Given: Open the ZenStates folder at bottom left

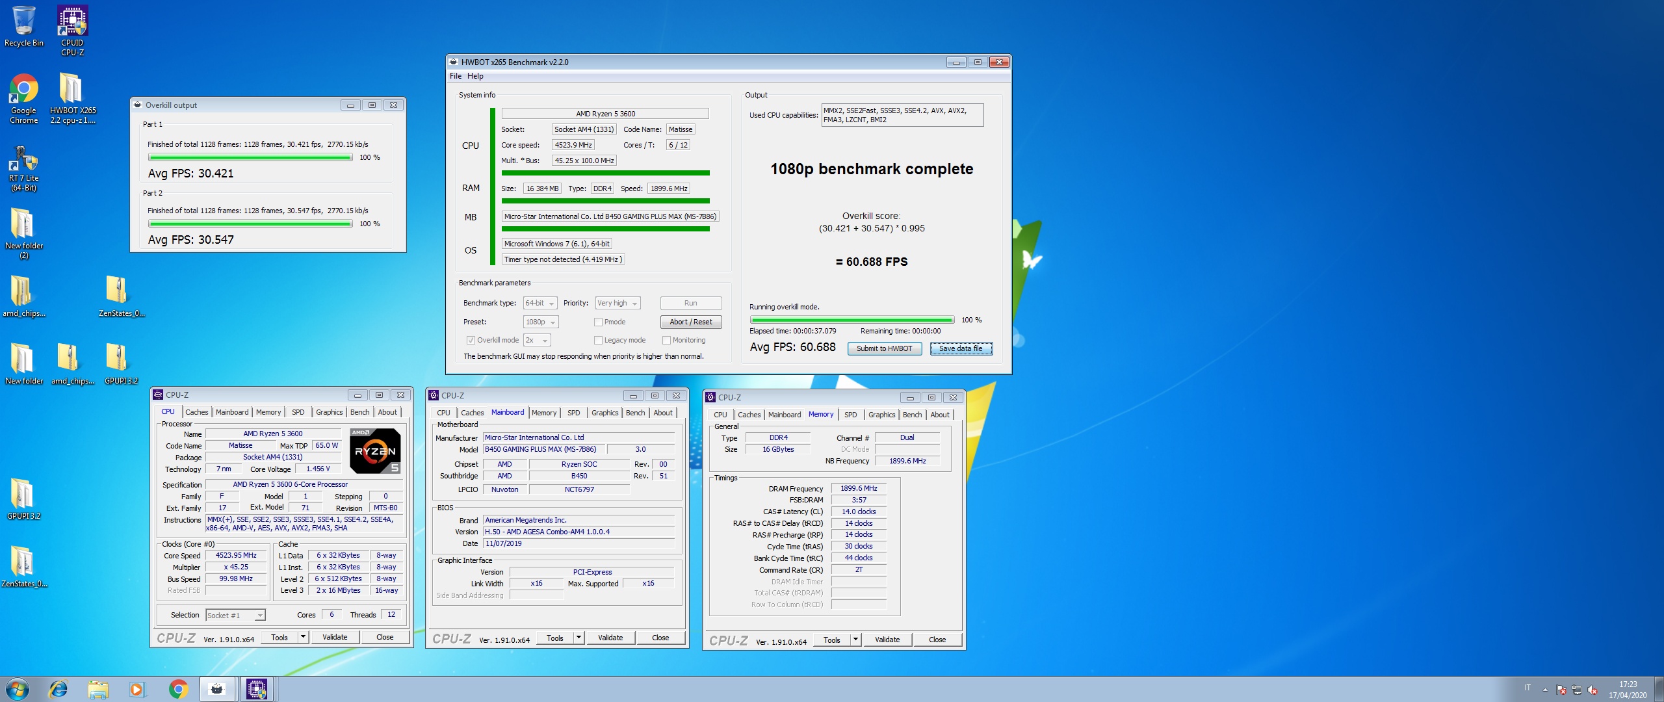Looking at the screenshot, I should [x=23, y=565].
